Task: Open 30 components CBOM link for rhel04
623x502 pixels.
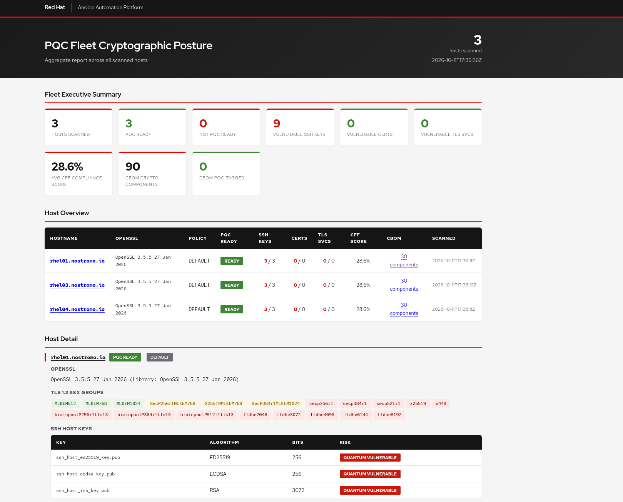Action: pos(404,309)
